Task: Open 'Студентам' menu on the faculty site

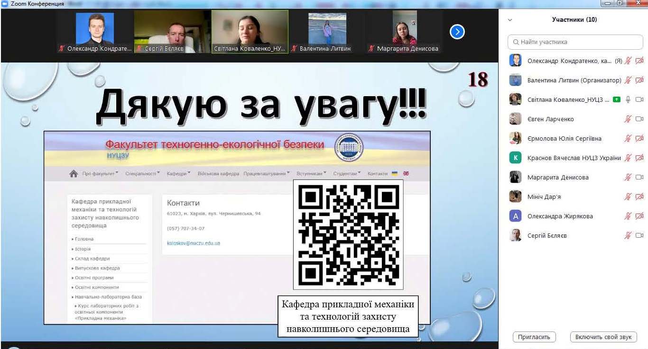Action: point(347,174)
